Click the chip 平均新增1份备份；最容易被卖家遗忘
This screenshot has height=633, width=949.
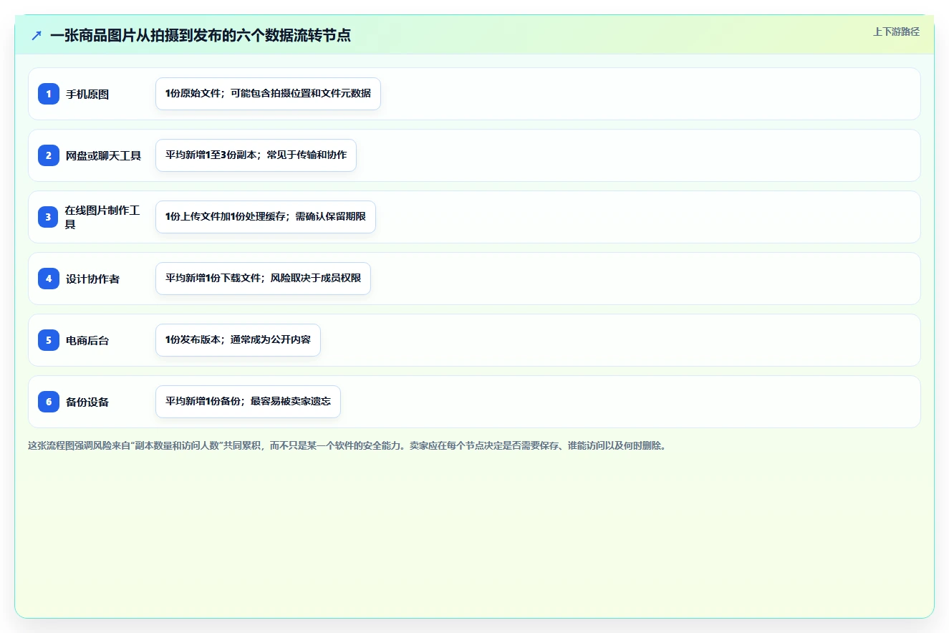tap(248, 402)
